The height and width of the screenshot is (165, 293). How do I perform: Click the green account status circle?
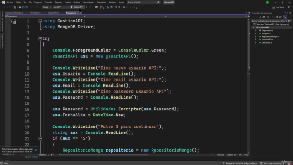pos(267,2)
